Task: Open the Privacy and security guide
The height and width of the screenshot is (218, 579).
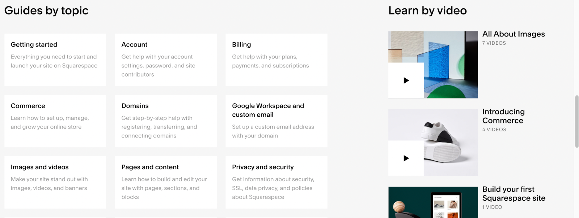Action: [x=276, y=182]
